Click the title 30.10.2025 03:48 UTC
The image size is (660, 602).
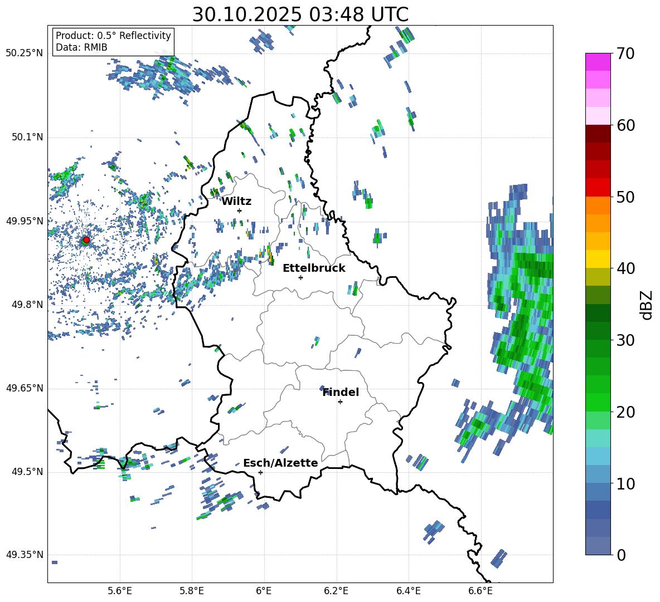pos(300,14)
